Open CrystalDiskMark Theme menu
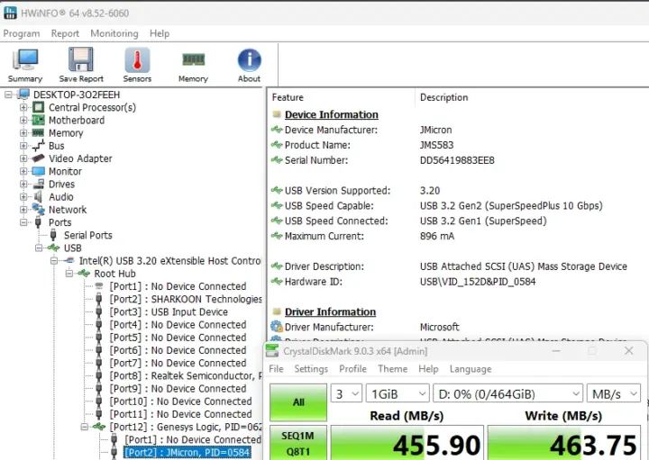 tap(393, 369)
